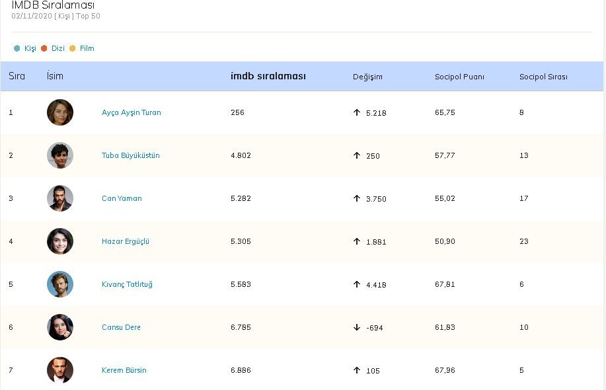Toggle the blue Kişi legend dot

17,48
